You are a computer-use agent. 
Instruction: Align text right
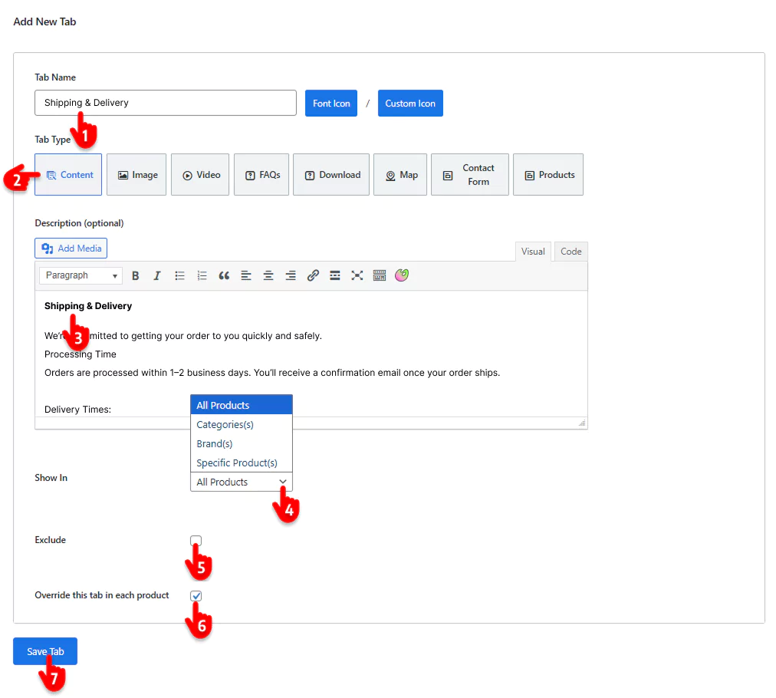point(291,275)
